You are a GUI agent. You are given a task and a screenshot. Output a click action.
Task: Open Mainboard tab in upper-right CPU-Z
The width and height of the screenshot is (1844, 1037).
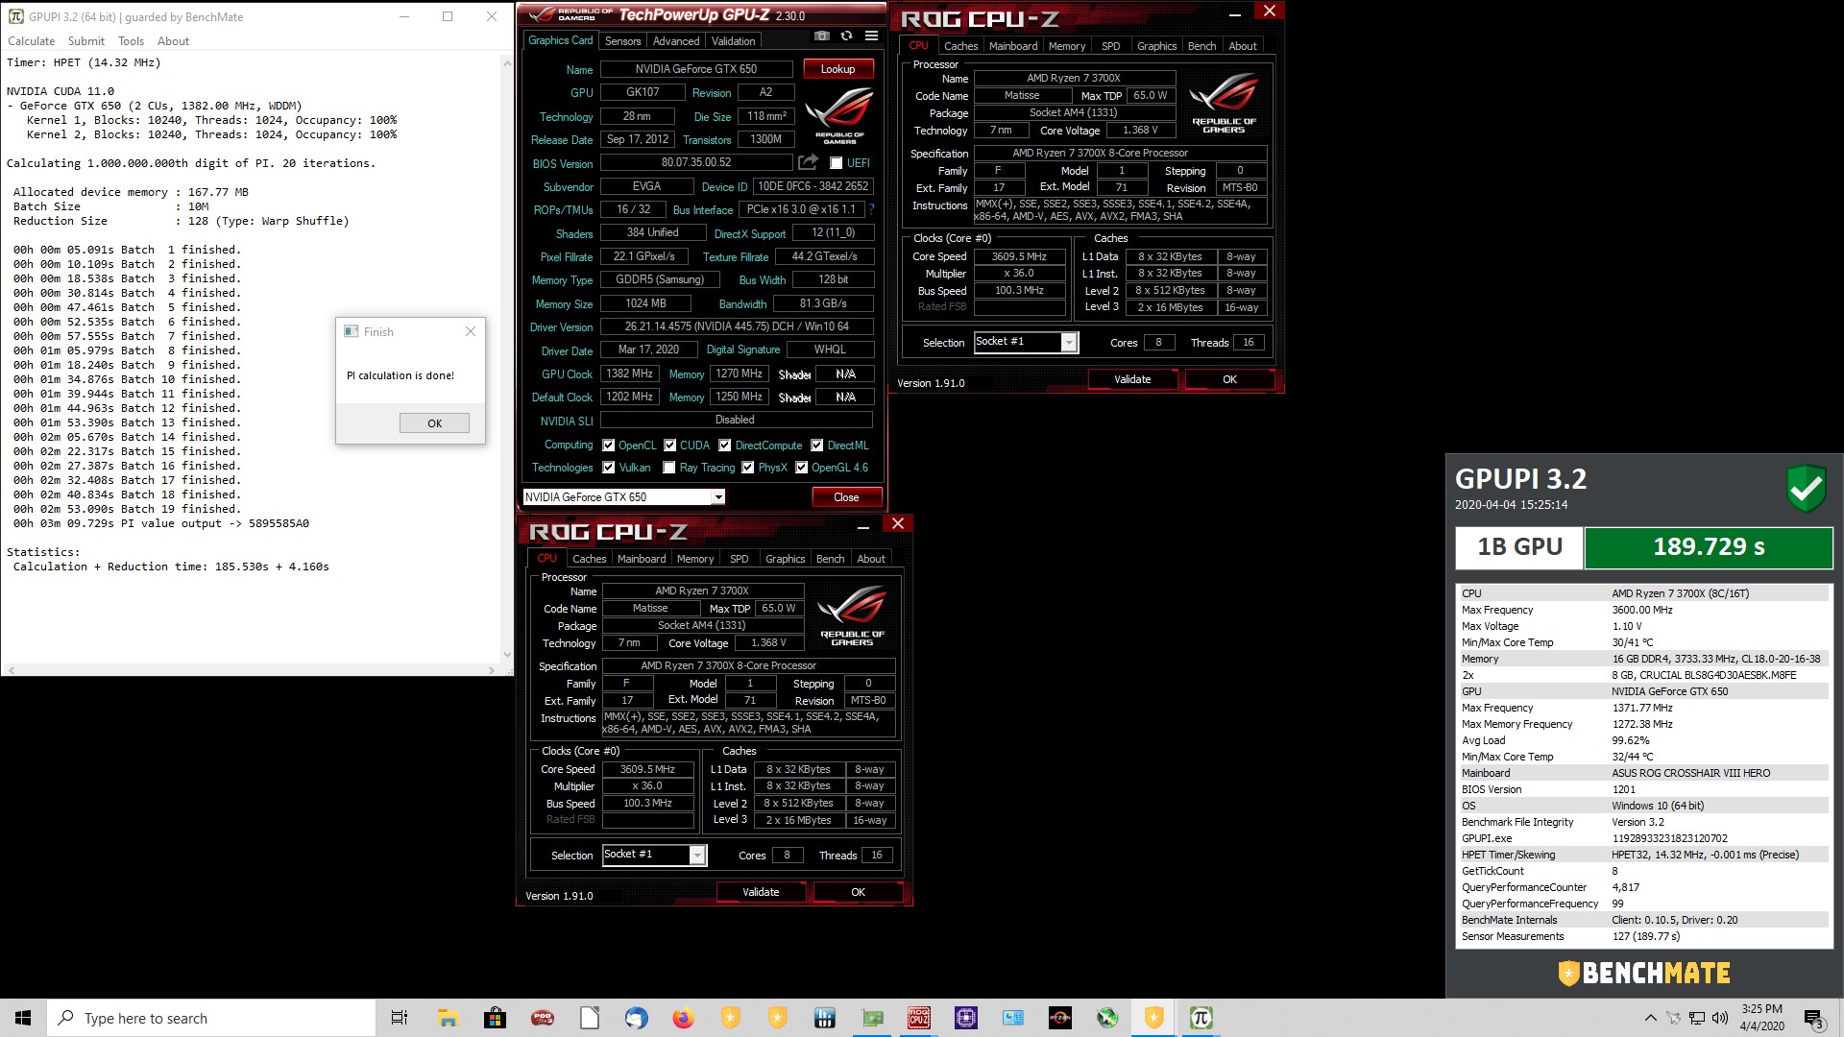pos(1013,46)
